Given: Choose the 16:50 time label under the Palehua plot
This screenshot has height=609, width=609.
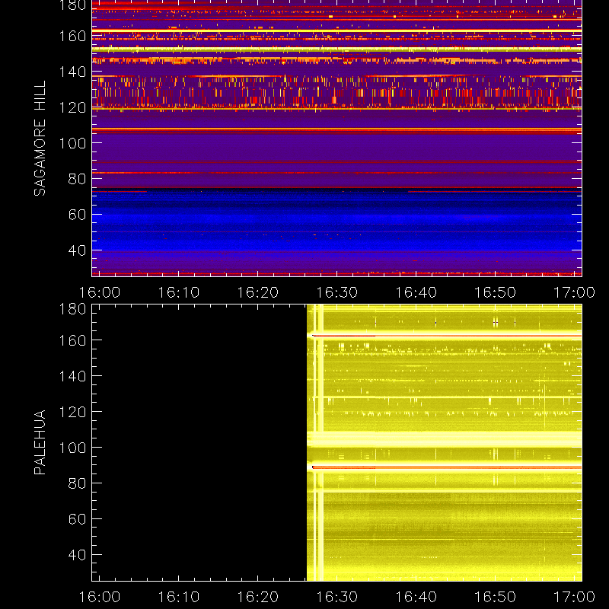Looking at the screenshot, I should (496, 597).
